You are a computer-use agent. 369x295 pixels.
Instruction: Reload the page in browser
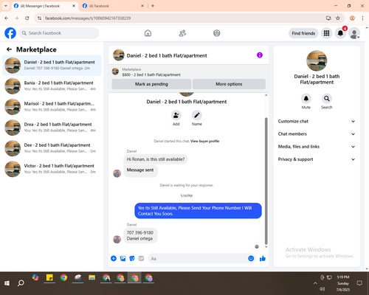(27, 18)
